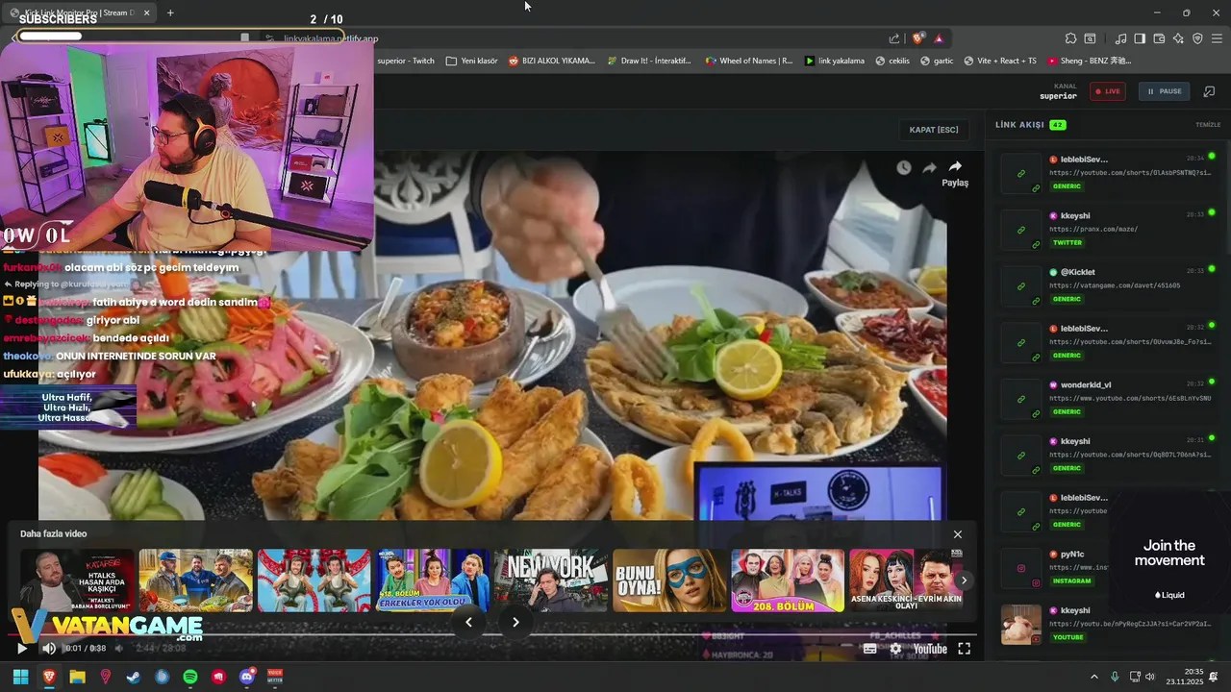Open the 'cekilis' bookmark
The height and width of the screenshot is (692, 1231).
pos(892,61)
